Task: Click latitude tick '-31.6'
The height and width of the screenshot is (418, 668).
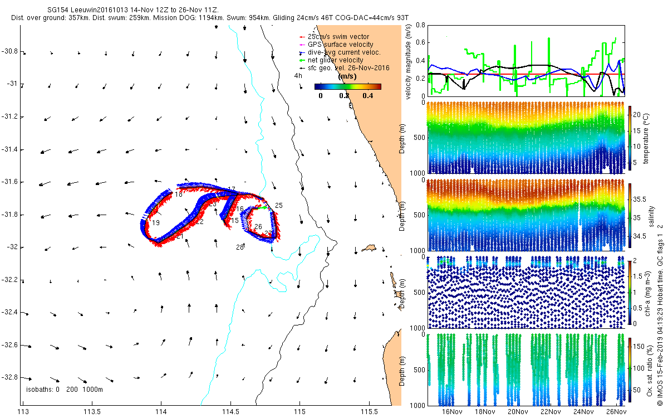Action: tap(9, 182)
